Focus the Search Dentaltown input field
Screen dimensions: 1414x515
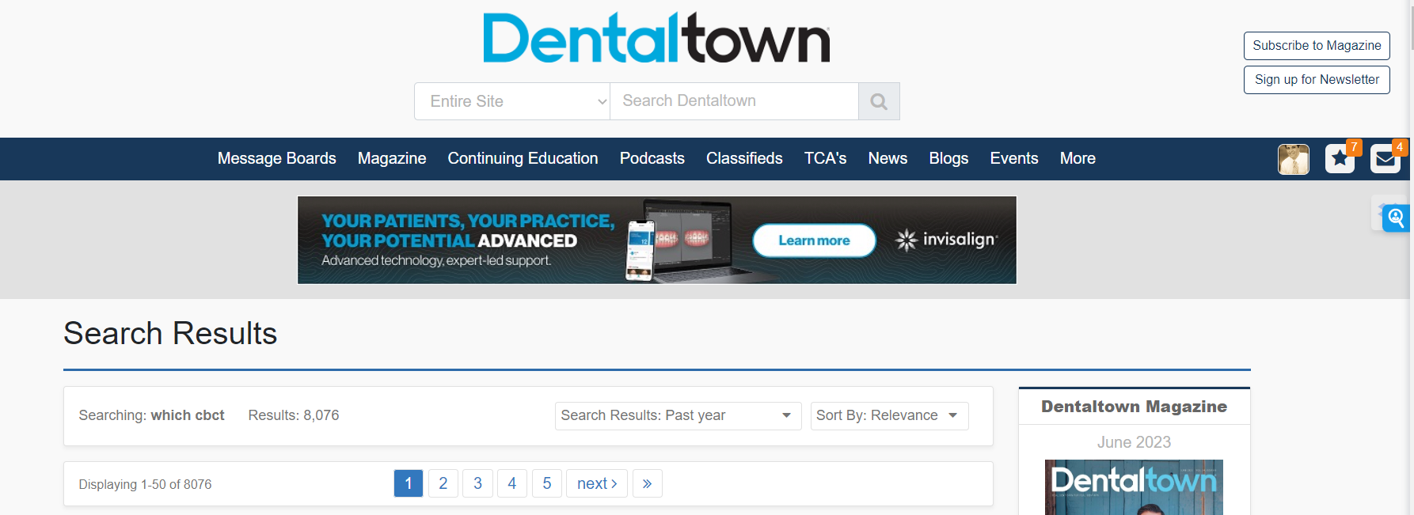pyautogui.click(x=734, y=101)
